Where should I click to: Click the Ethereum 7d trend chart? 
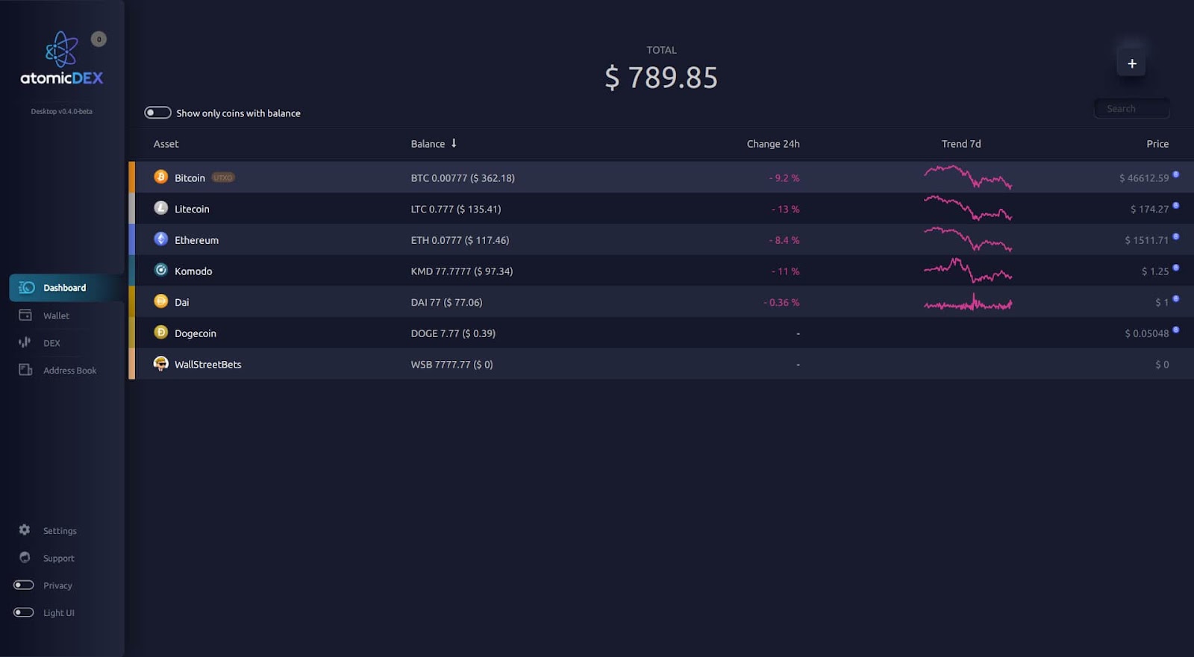pos(968,239)
